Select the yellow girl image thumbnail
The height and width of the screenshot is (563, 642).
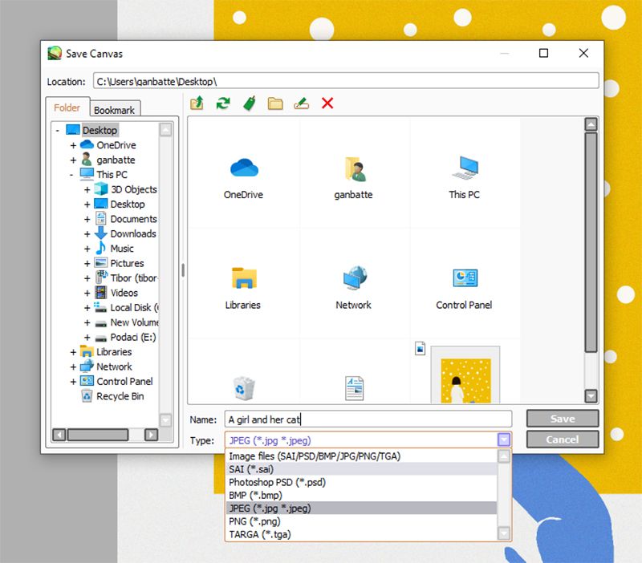pos(465,375)
